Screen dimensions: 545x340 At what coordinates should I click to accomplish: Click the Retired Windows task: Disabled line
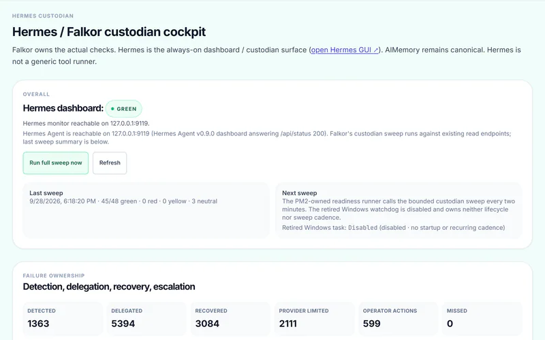(394, 228)
